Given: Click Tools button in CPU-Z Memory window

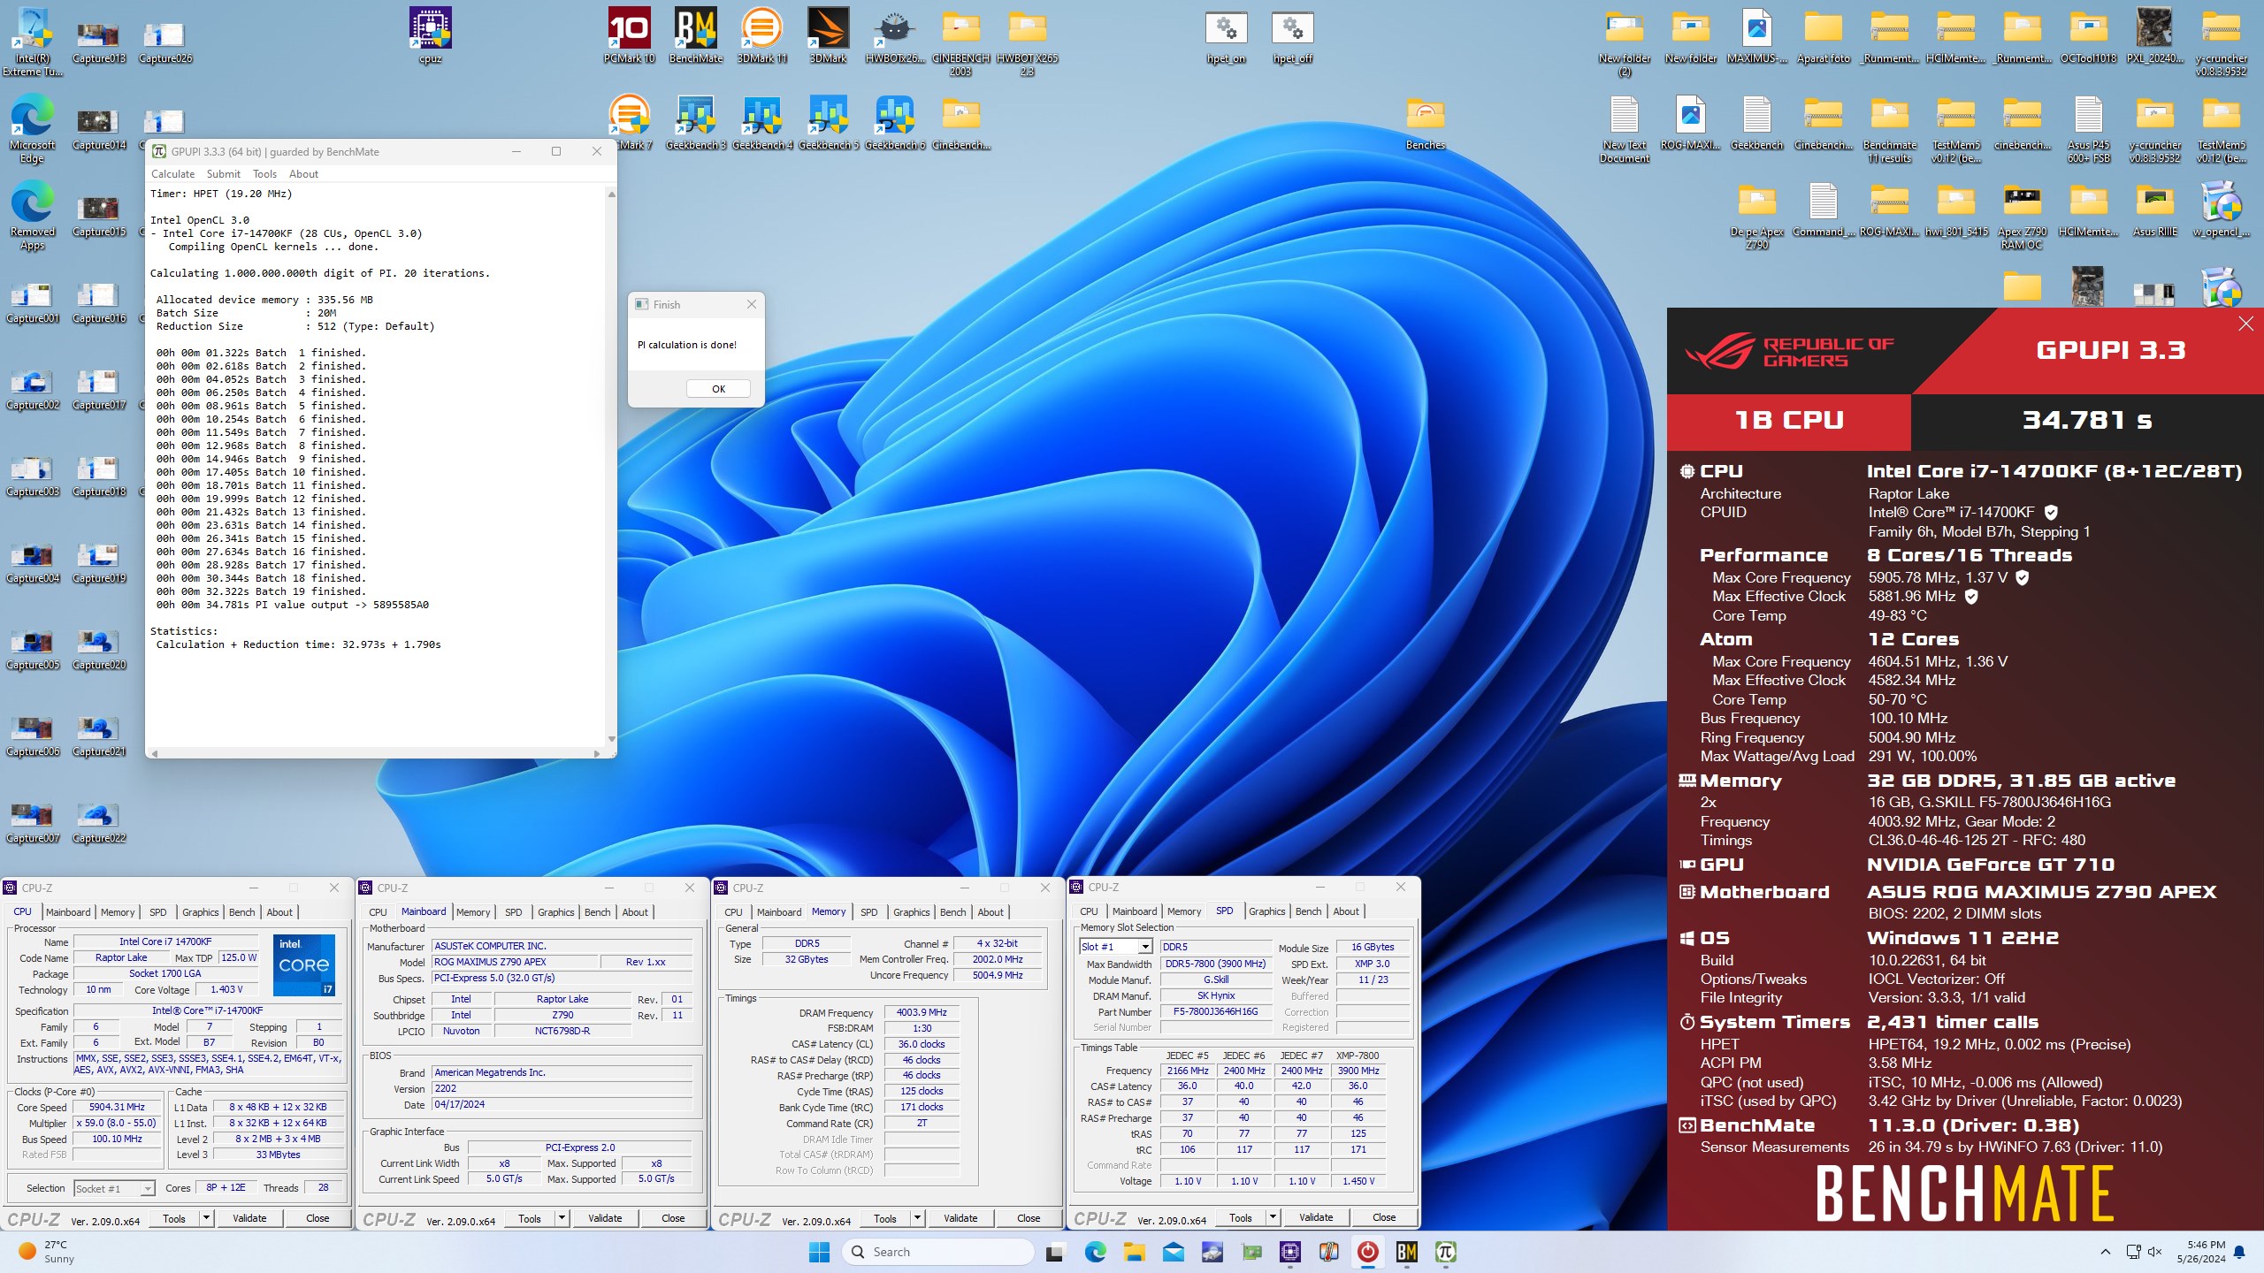Looking at the screenshot, I should point(885,1218).
